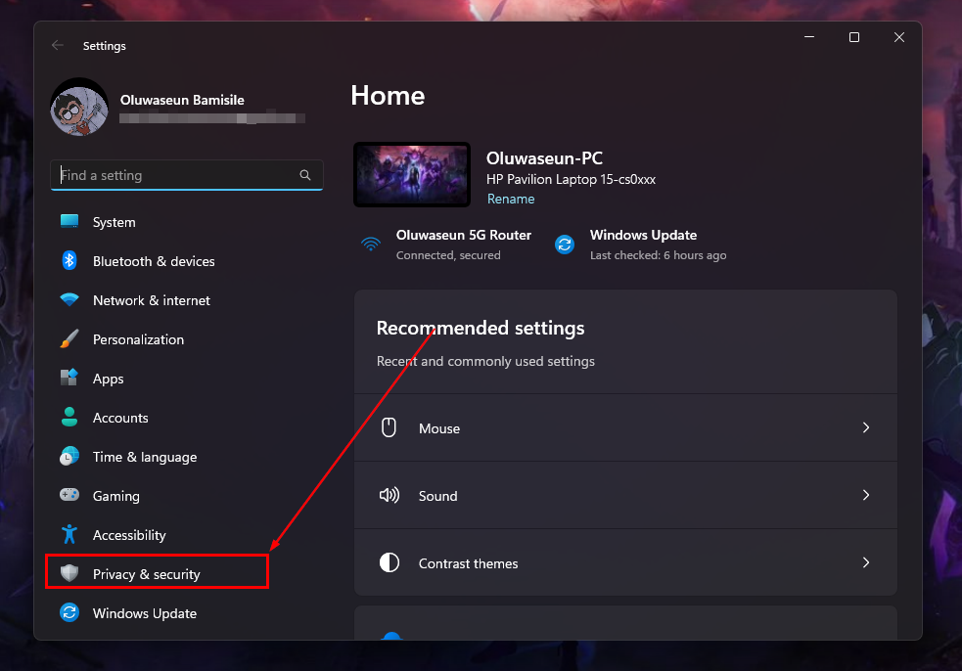Expand the Sound settings chevron
The width and height of the screenshot is (962, 671).
[x=865, y=495]
